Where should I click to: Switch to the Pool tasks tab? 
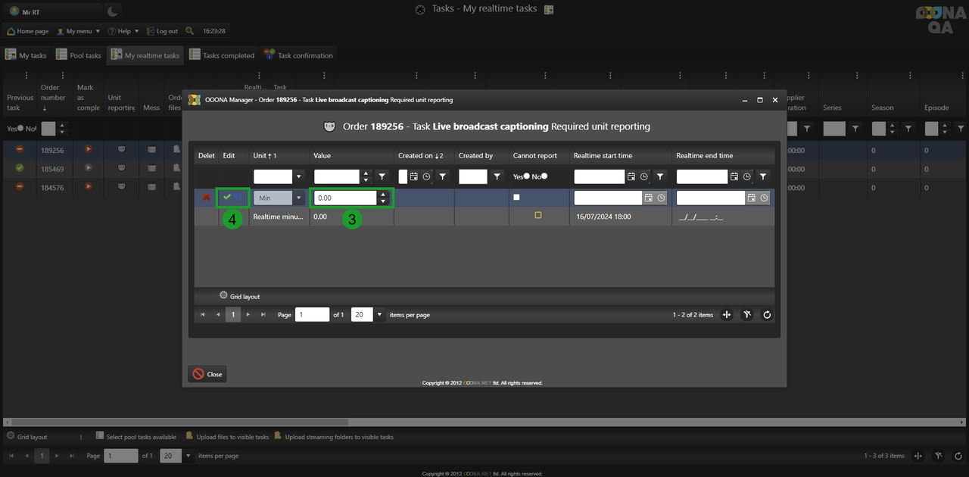(79, 55)
